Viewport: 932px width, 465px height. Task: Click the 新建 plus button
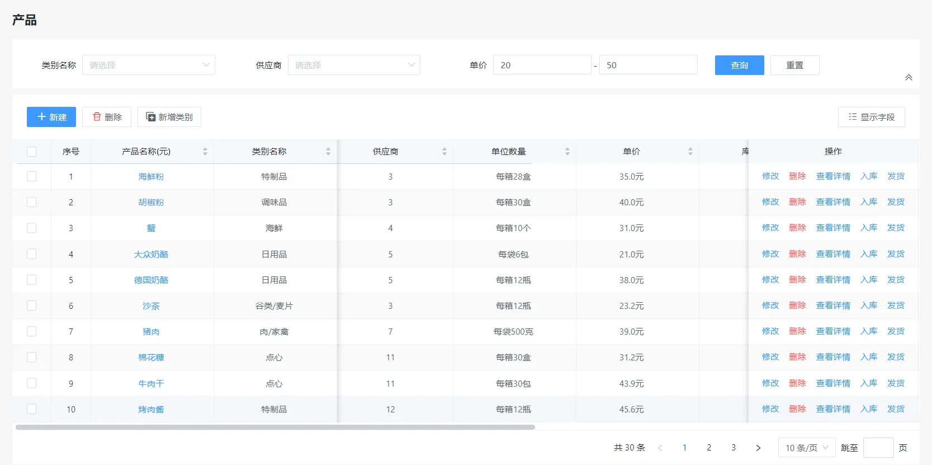(x=51, y=117)
